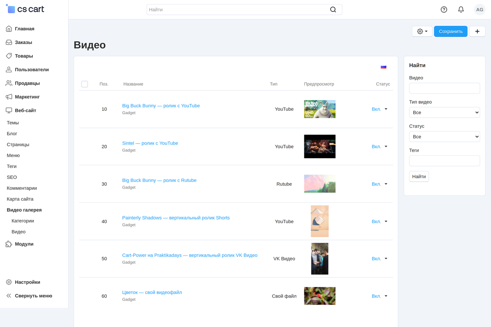Screen dimensions: 491x327
Task: Click the Заказы inbox icon
Action: tap(9, 42)
